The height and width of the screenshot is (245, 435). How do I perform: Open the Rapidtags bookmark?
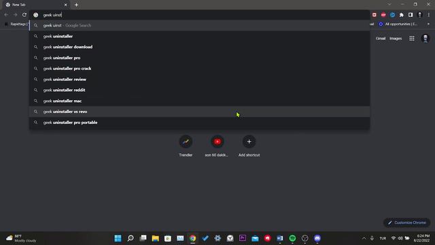tap(16, 24)
